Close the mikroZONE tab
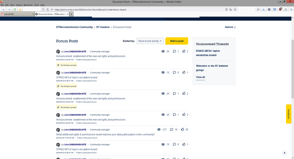 point(33,14)
